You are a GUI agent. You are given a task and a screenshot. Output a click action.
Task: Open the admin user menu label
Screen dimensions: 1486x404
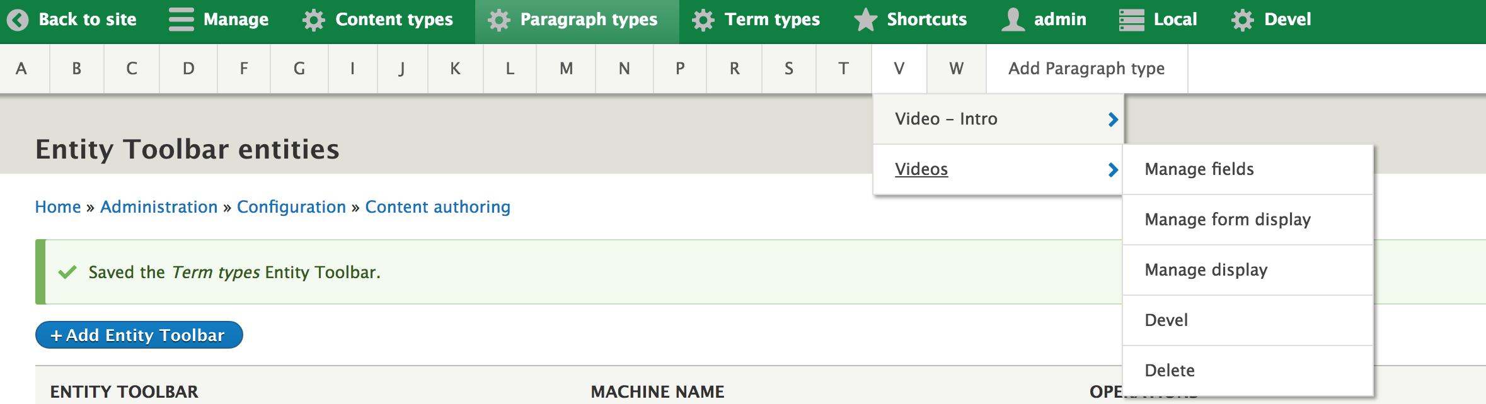(1060, 20)
